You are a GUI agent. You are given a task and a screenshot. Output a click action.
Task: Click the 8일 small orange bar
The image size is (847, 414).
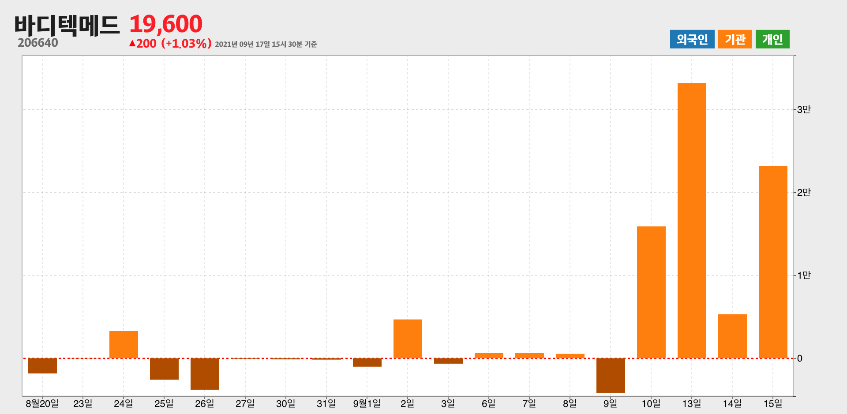click(570, 356)
